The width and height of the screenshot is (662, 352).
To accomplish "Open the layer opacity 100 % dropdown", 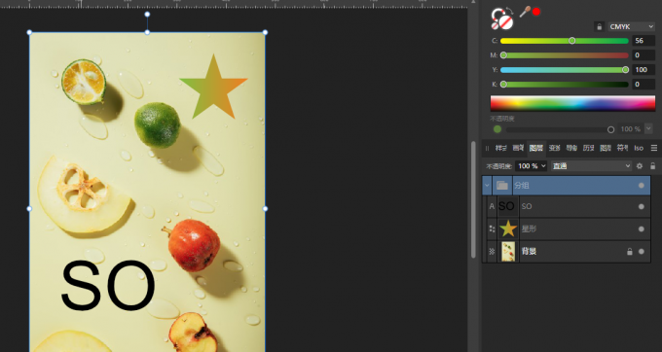I will [532, 166].
